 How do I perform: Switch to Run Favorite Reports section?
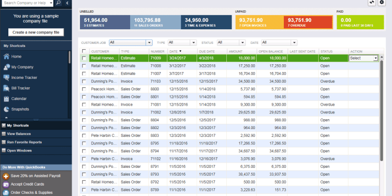pos(36,142)
